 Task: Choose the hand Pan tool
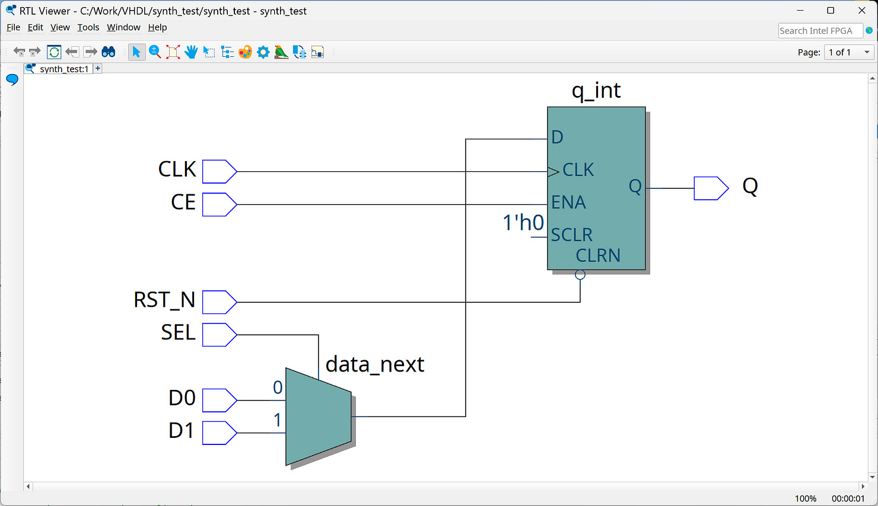pyautogui.click(x=191, y=52)
